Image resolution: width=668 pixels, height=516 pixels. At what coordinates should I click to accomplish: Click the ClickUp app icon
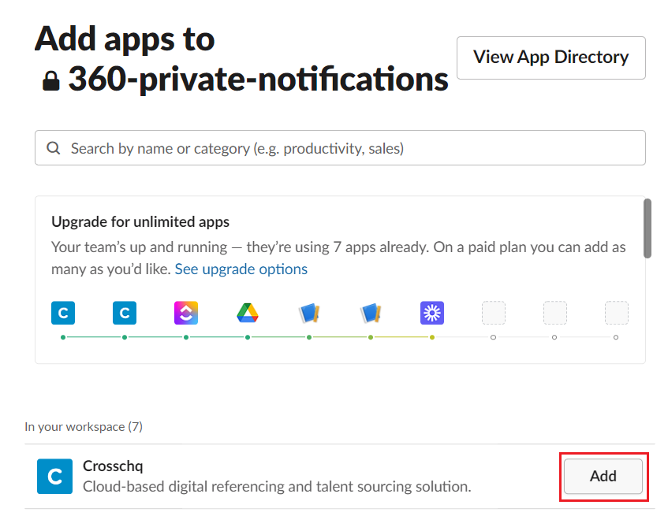point(186,313)
